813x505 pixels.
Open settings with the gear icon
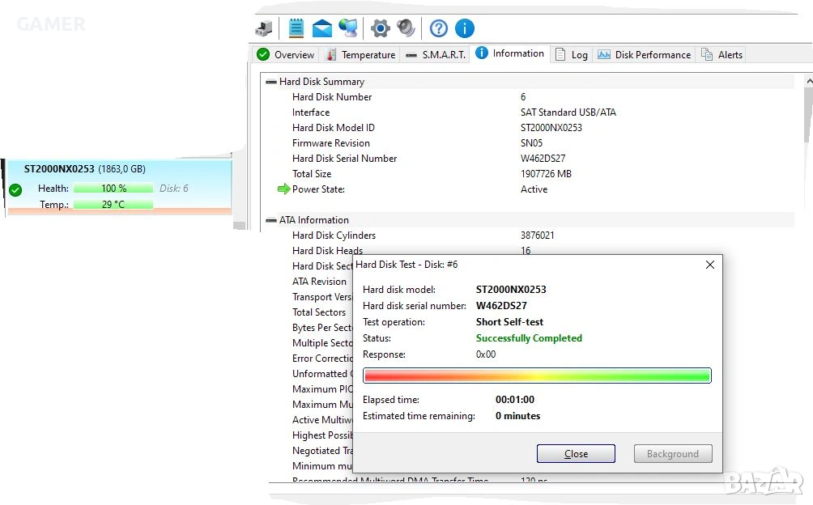click(x=380, y=29)
